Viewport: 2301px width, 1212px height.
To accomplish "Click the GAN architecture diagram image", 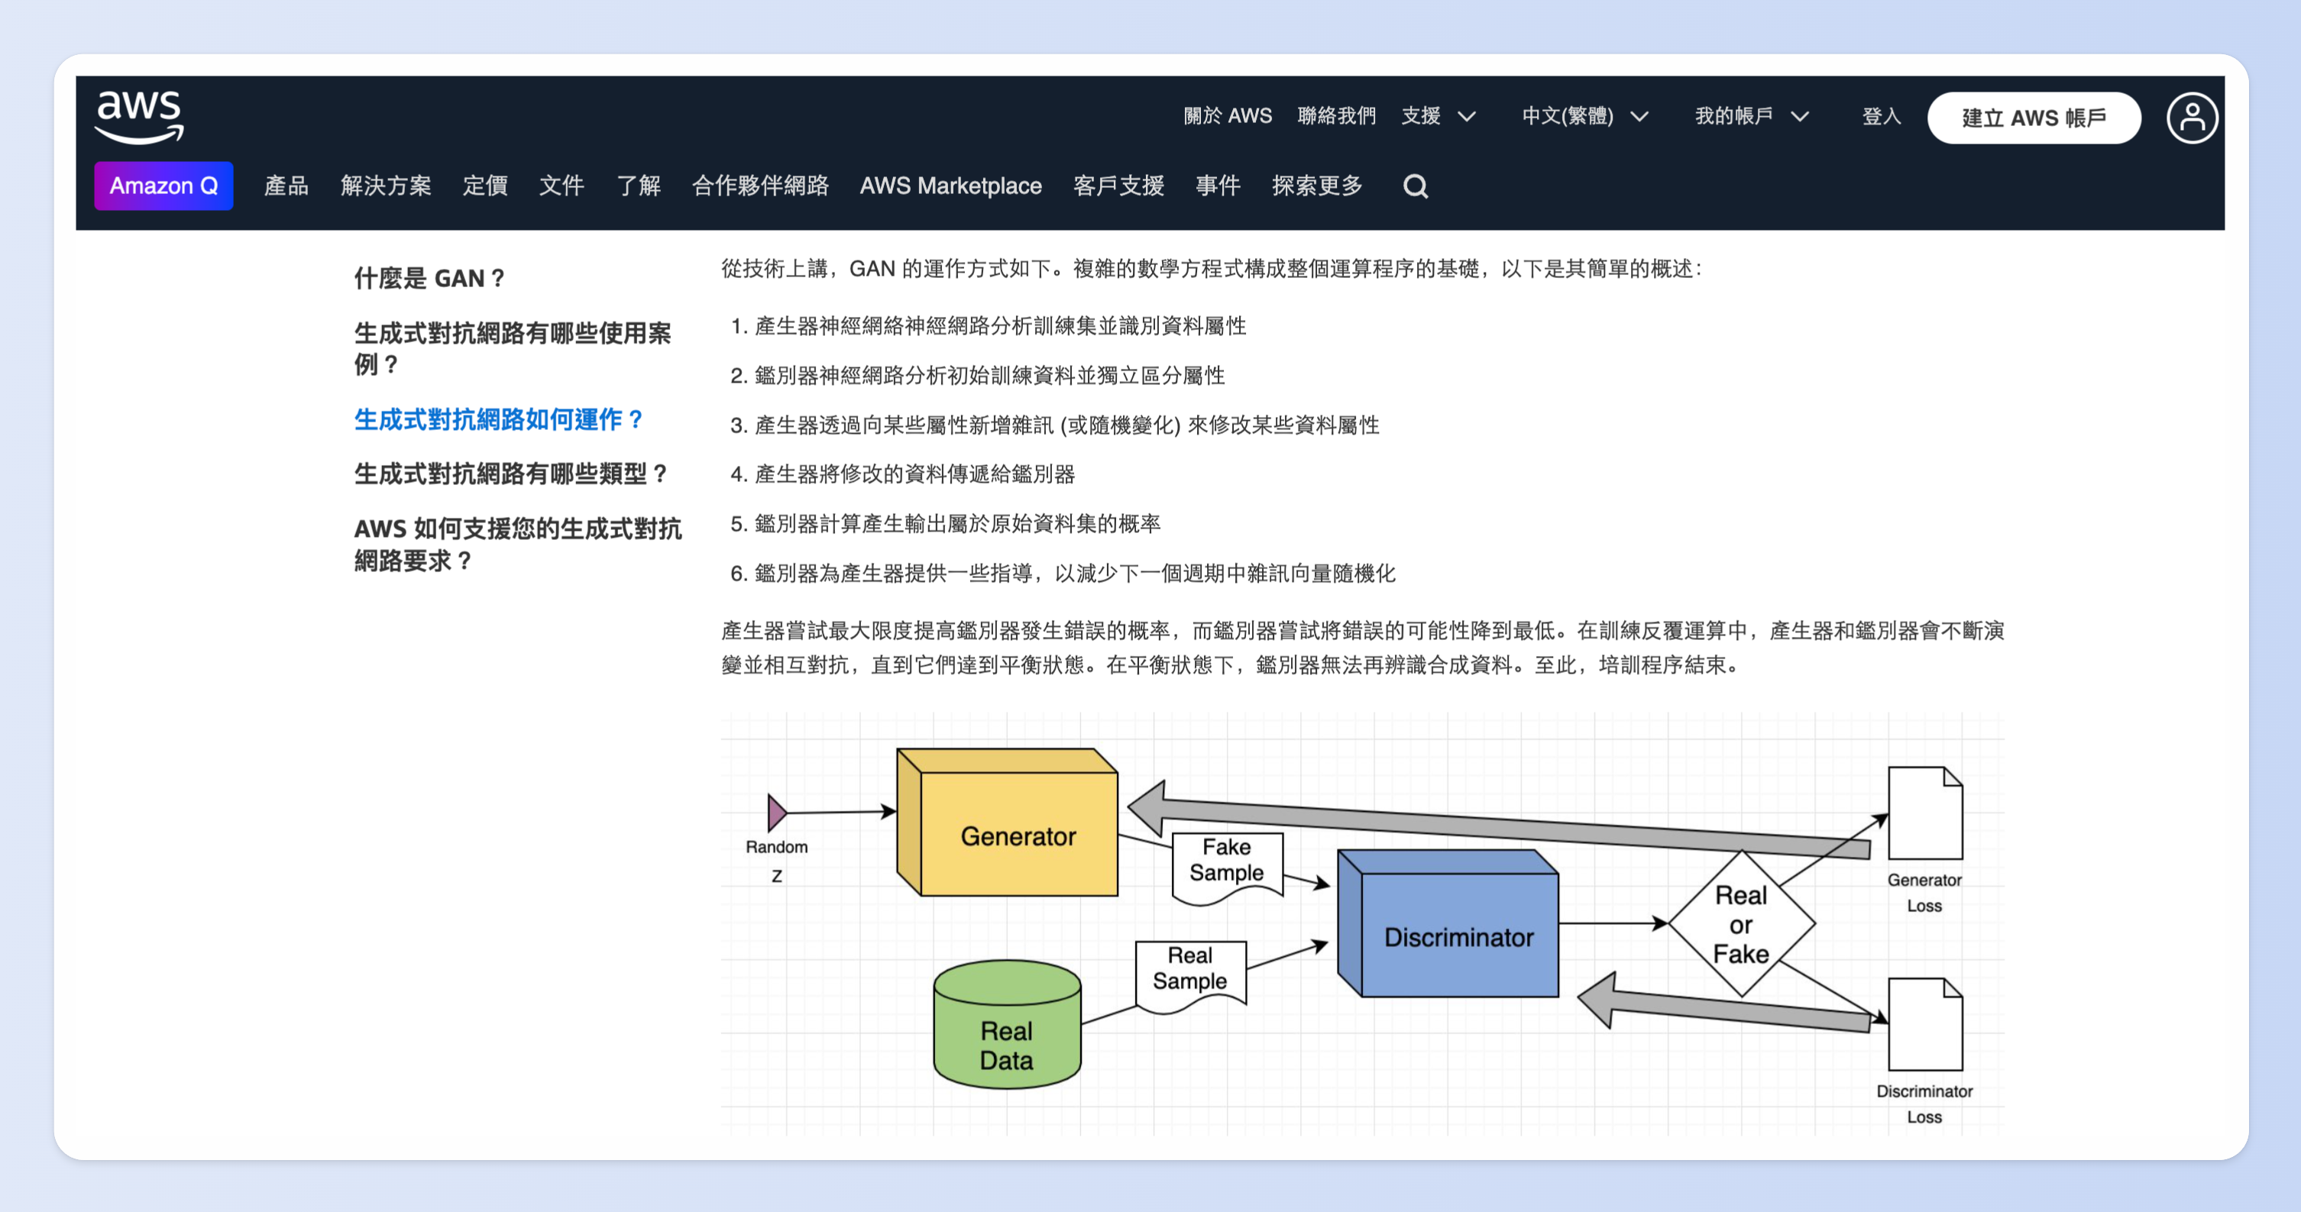I will (1361, 924).
